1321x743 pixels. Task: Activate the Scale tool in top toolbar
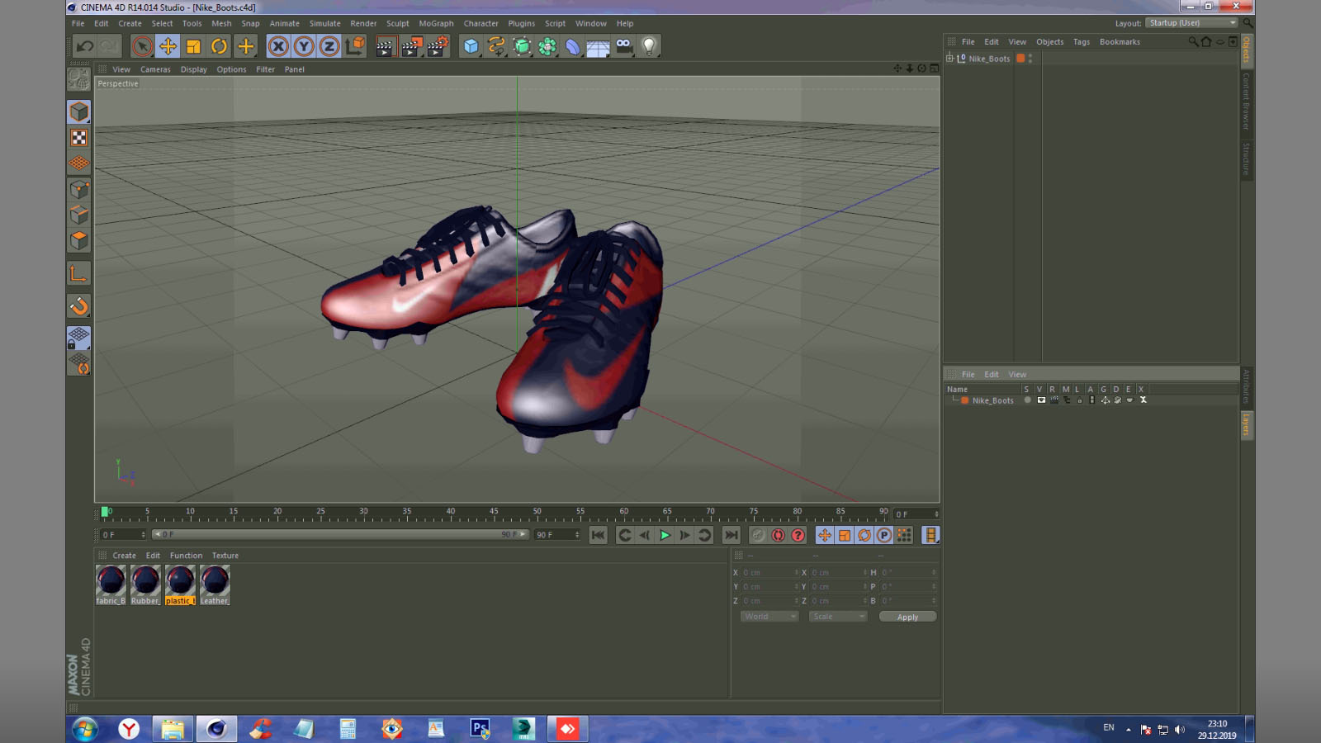point(193,46)
